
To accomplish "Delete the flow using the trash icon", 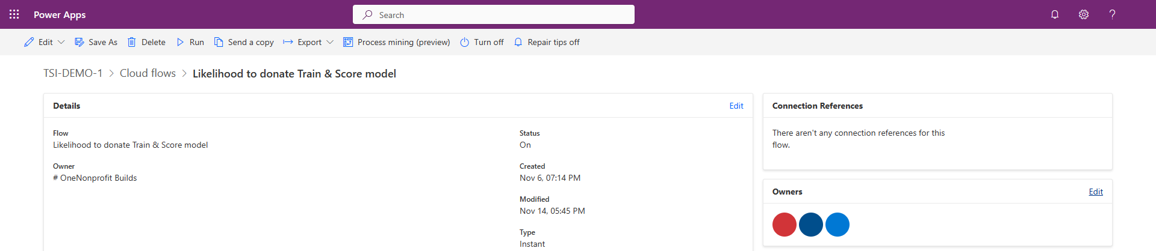I will [x=132, y=42].
